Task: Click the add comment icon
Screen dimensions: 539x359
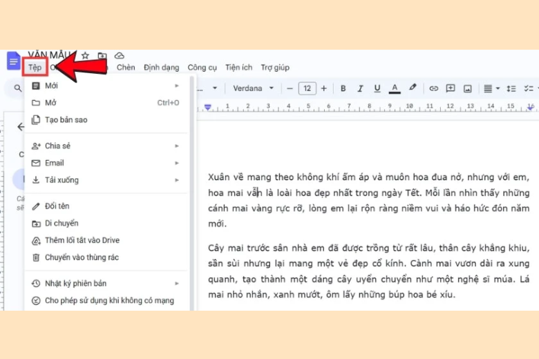Action: [451, 88]
